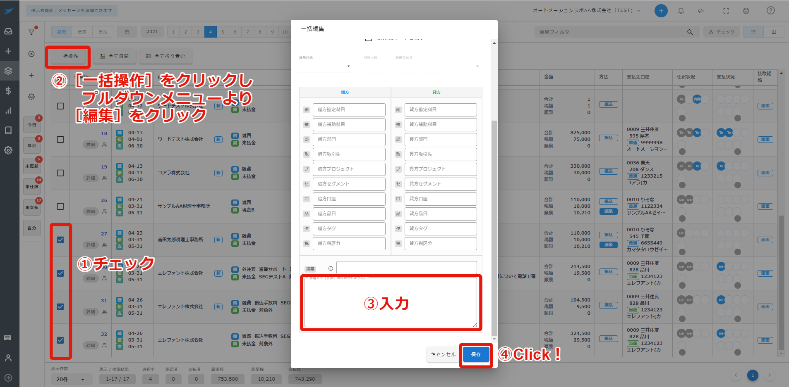The width and height of the screenshot is (789, 387).
Task: Open the 源泉対象 dropdown in the dialog
Action: (x=326, y=66)
